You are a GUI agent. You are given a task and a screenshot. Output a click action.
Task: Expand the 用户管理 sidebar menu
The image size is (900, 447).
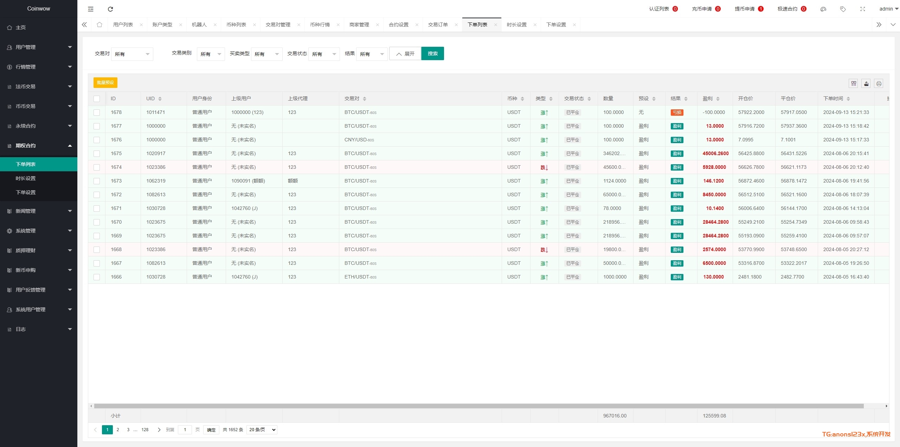click(x=39, y=47)
